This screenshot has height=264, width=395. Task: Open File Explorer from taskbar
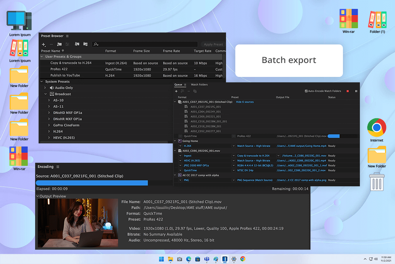[170, 259]
